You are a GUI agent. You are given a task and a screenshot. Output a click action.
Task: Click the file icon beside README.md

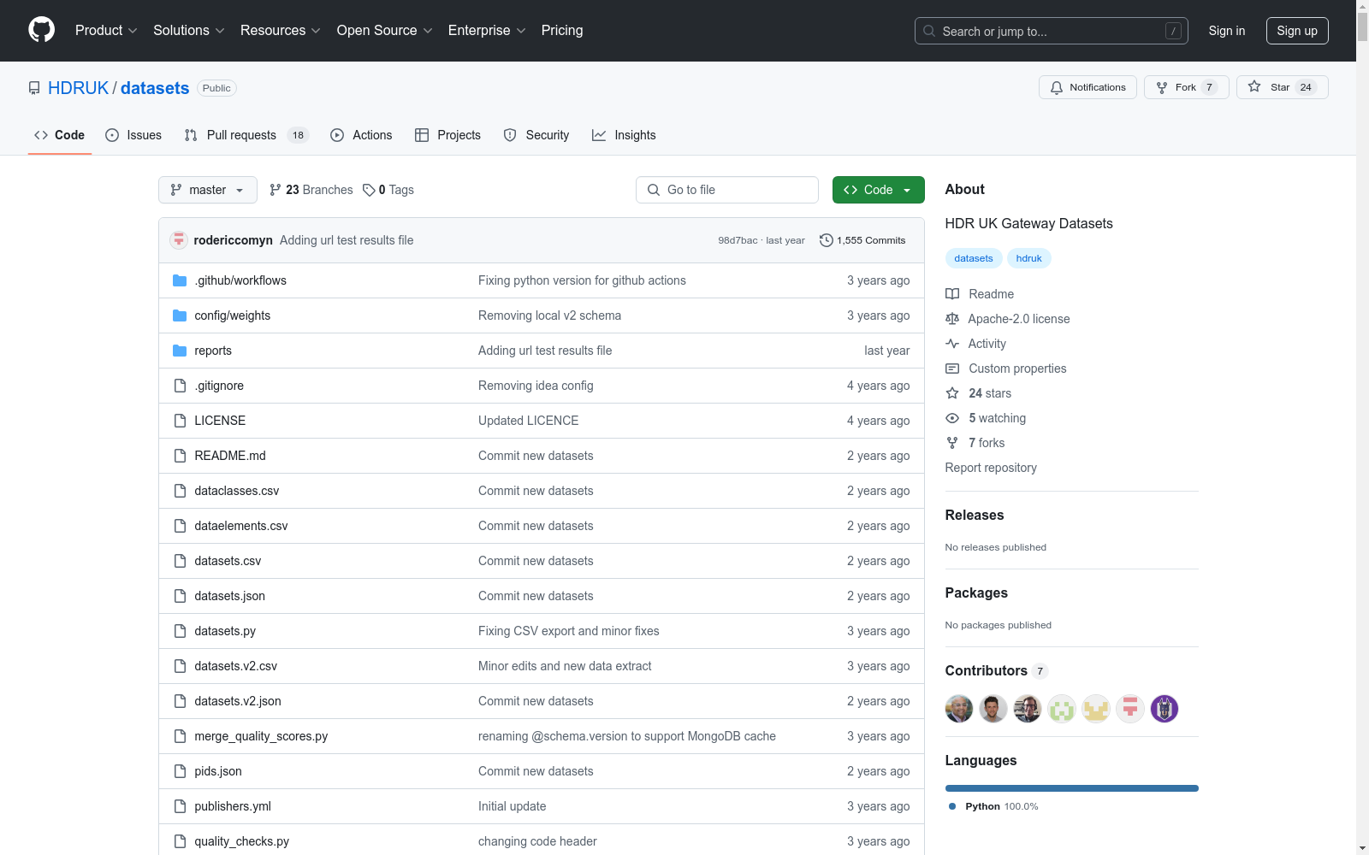click(180, 456)
